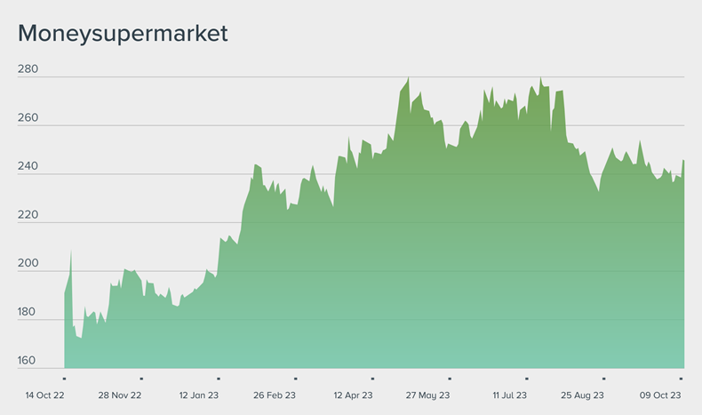Screen dimensions: 702x415
Task: Select the 180 y-axis label
Action: [x=27, y=312]
